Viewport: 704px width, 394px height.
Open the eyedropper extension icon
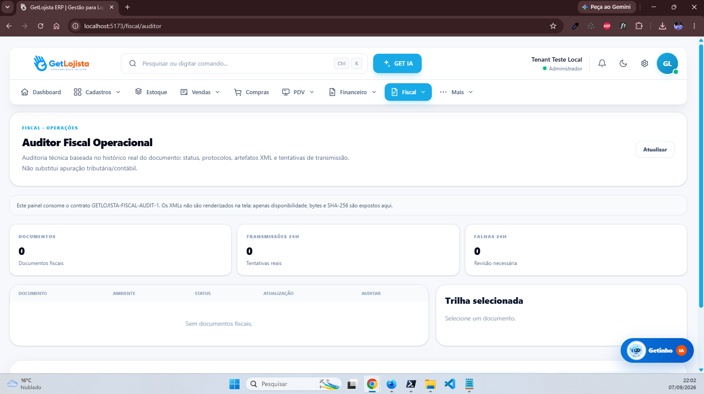pos(575,26)
